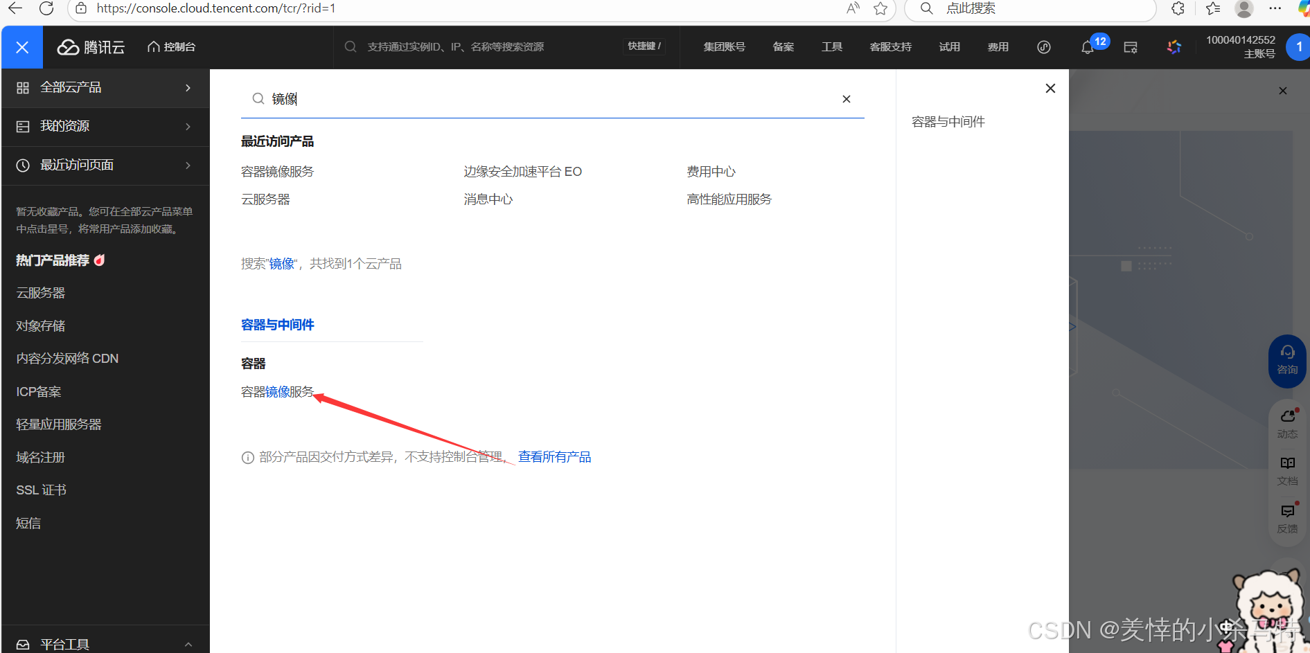Image resolution: width=1310 pixels, height=653 pixels.
Task: Open 轻量应用服务器 in the sidebar
Action: point(59,424)
